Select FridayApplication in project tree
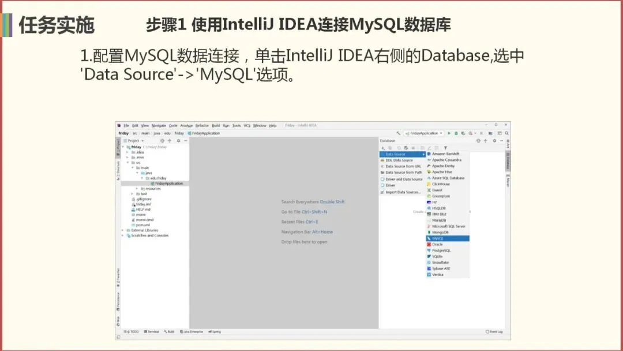623x351 pixels. (167, 184)
